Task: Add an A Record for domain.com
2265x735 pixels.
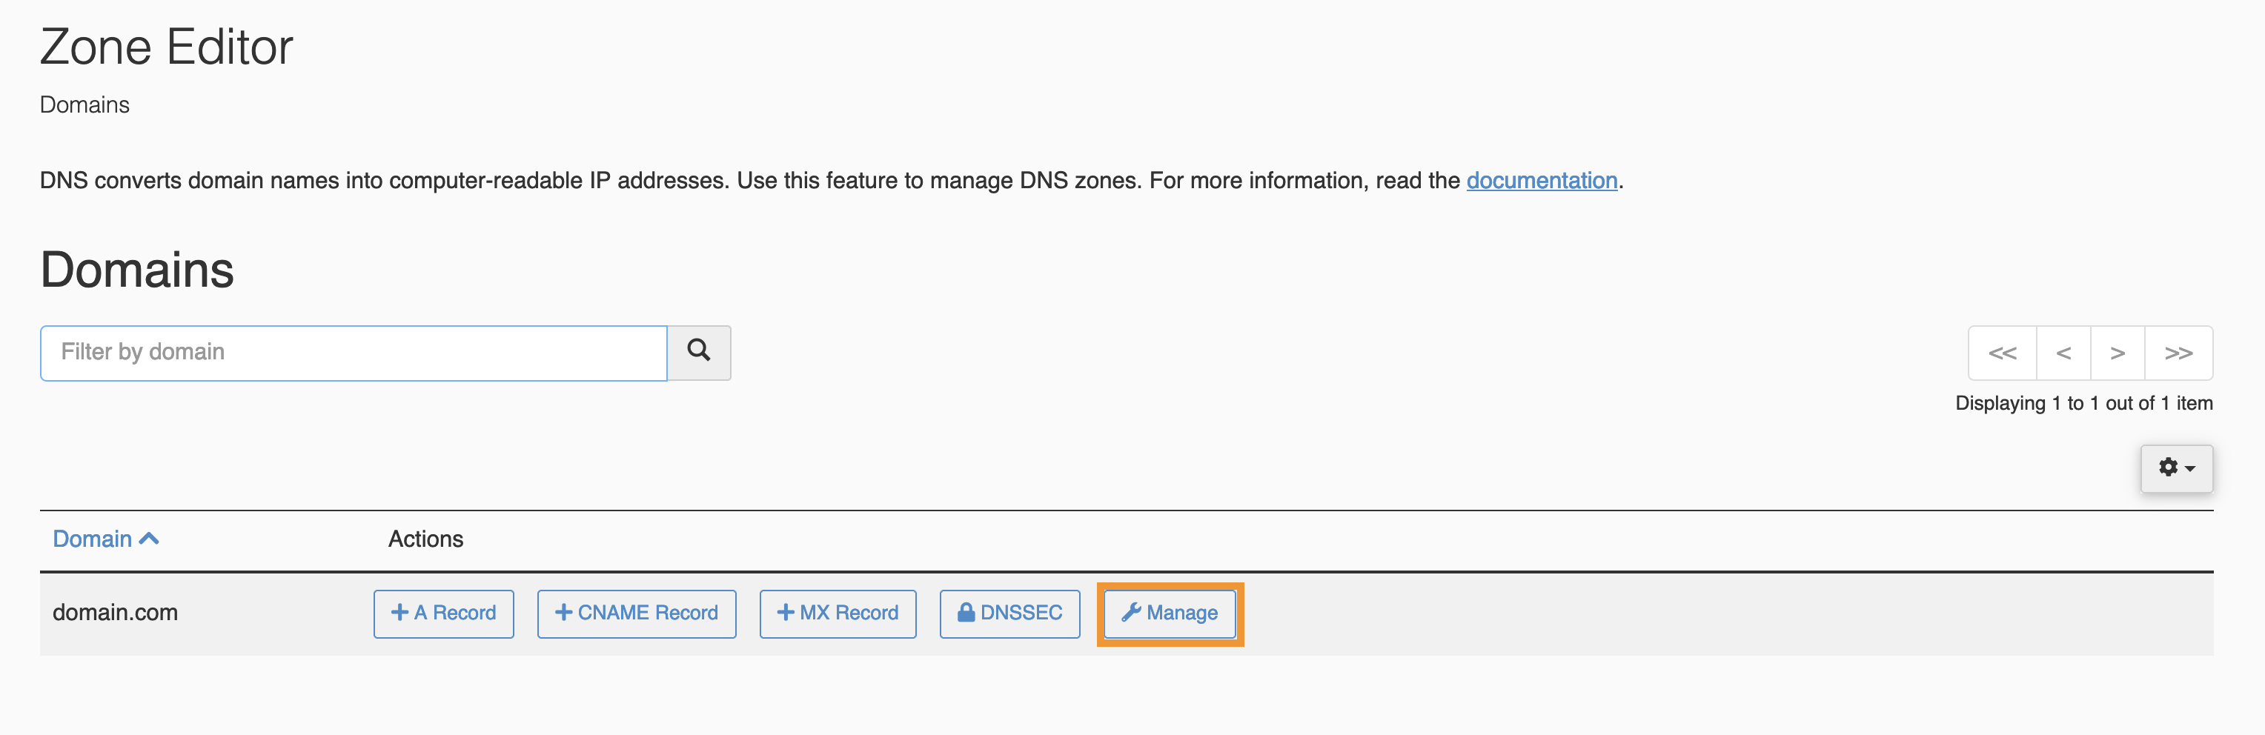Action: 443,613
